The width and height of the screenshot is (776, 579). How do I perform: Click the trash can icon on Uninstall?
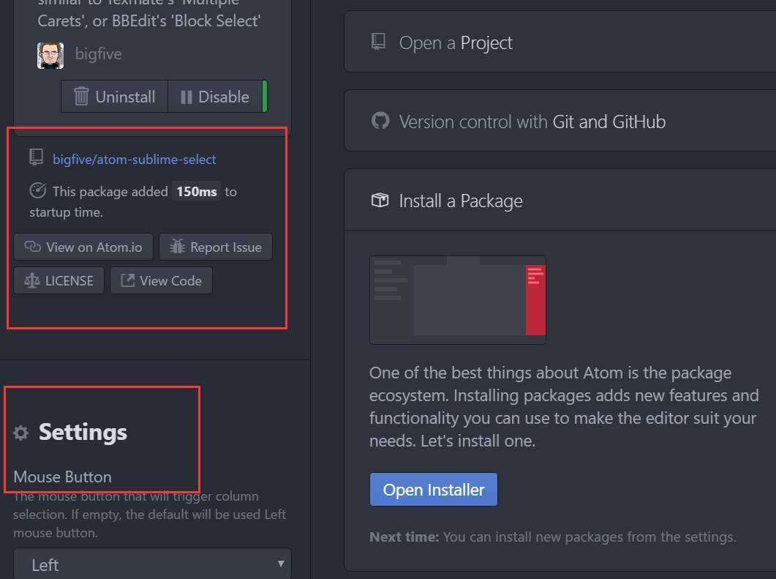(81, 97)
